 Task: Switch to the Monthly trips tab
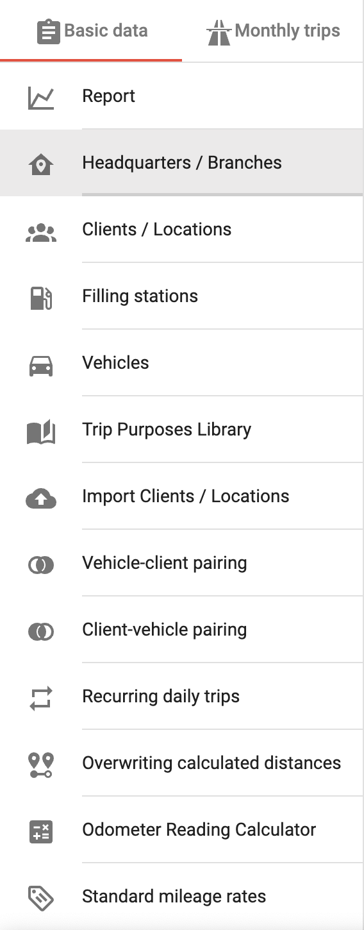pyautogui.click(x=273, y=31)
